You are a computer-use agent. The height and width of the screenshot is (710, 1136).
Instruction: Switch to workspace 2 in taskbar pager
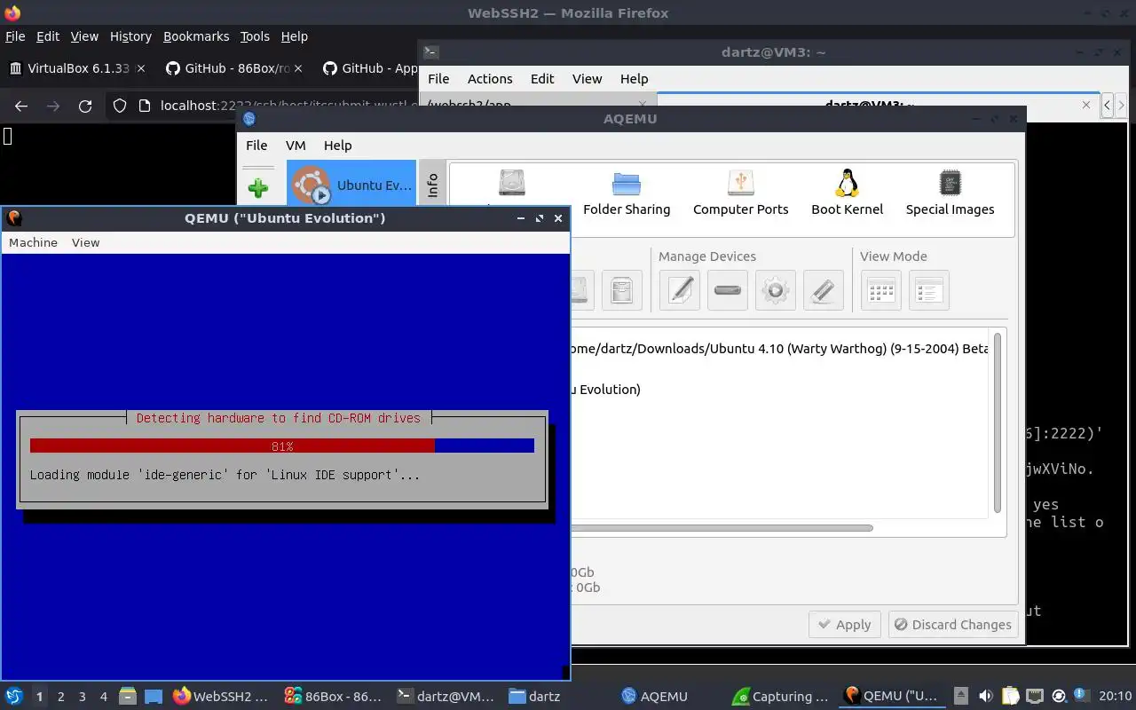[x=61, y=697]
